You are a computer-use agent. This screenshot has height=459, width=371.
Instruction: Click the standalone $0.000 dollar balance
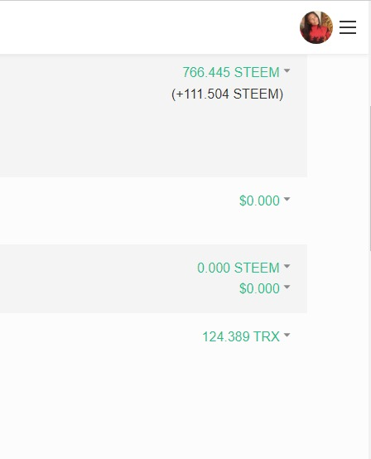259,201
